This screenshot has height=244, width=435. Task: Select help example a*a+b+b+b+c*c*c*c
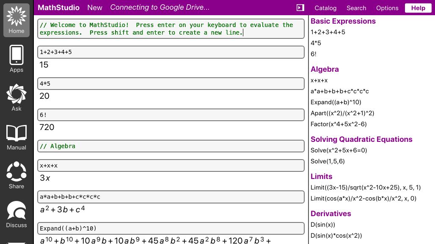pos(339,91)
